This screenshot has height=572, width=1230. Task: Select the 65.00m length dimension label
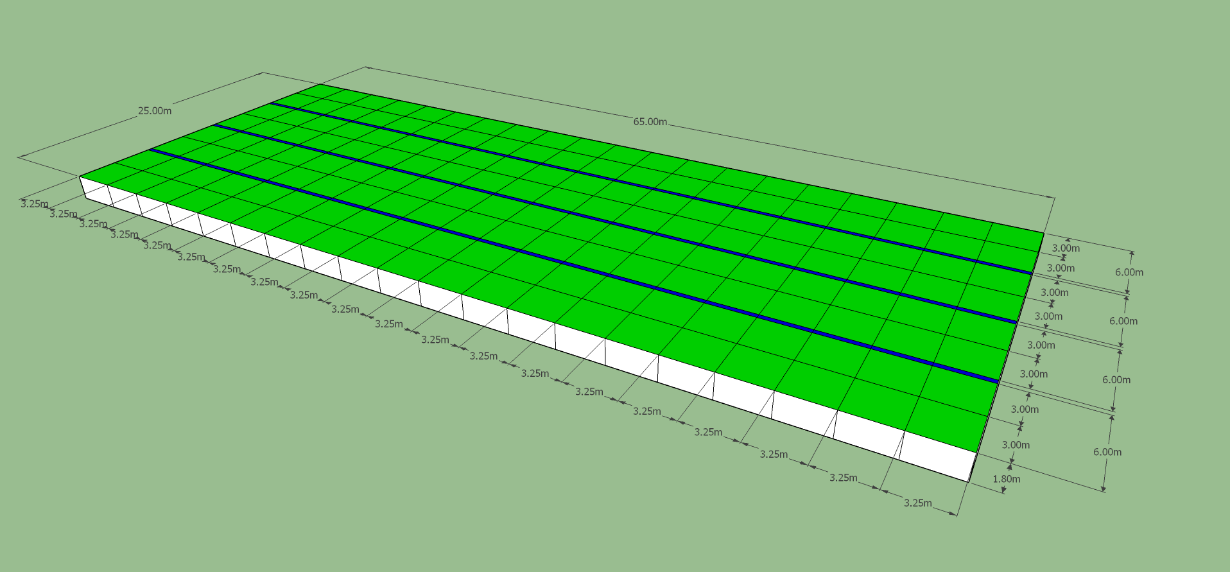pos(650,122)
